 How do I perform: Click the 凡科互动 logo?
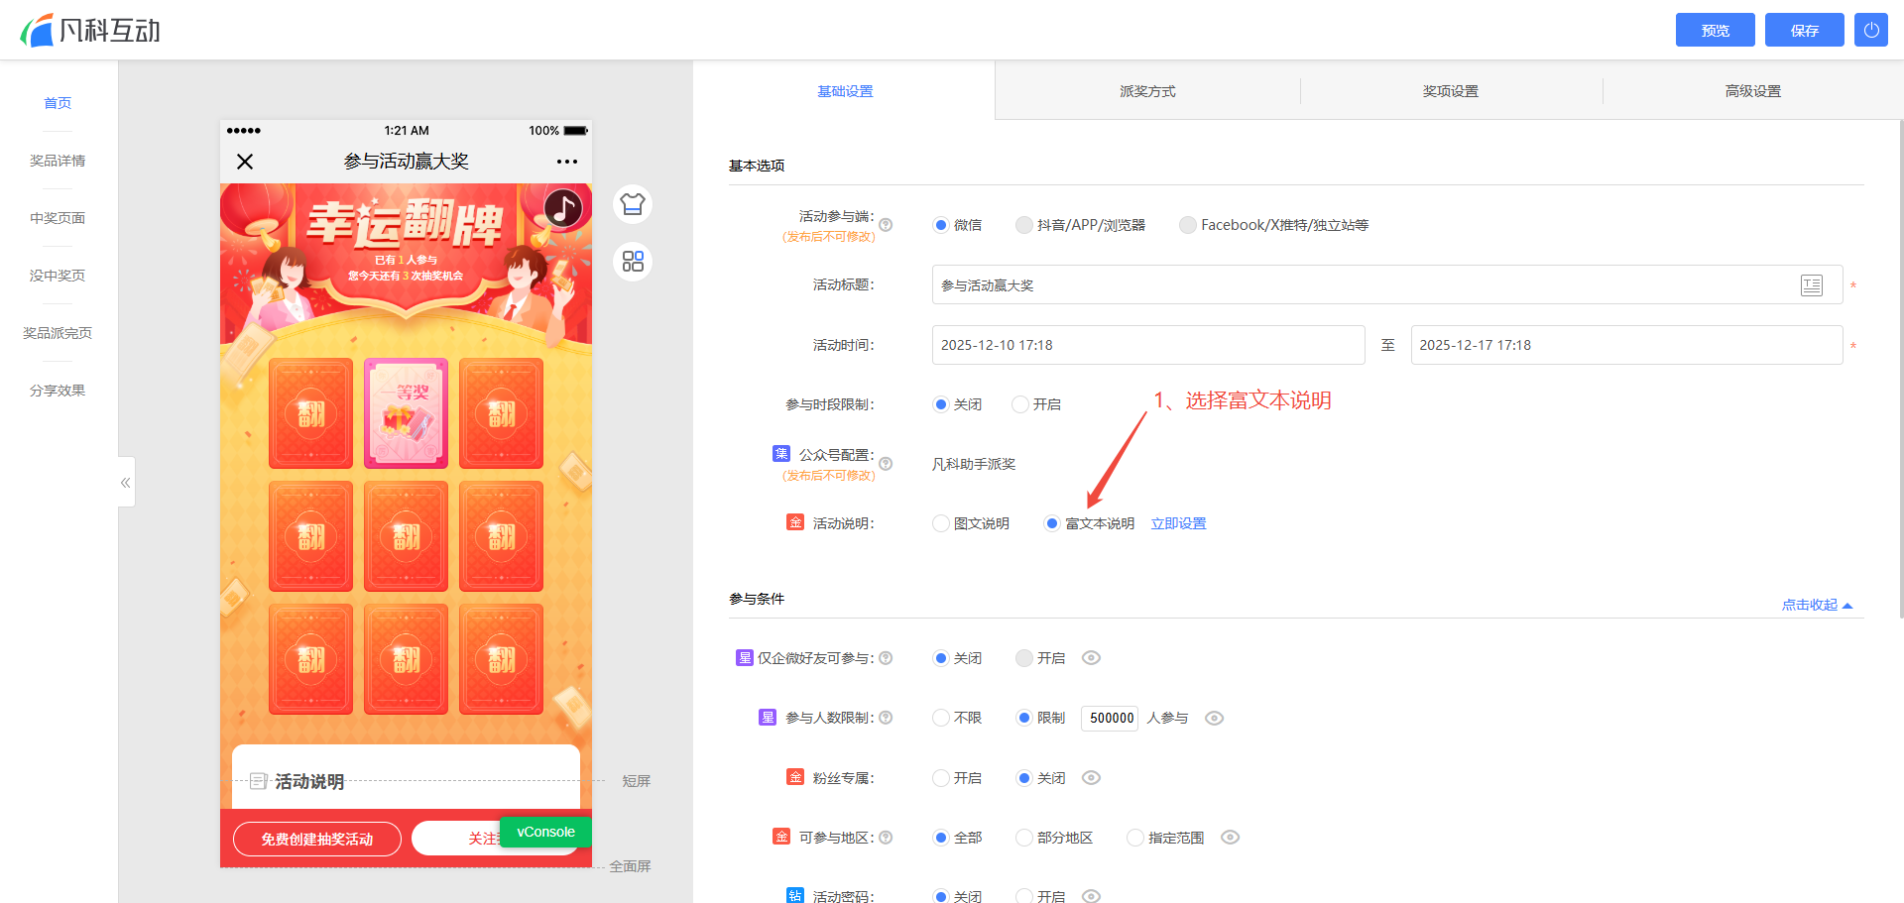tap(90, 30)
